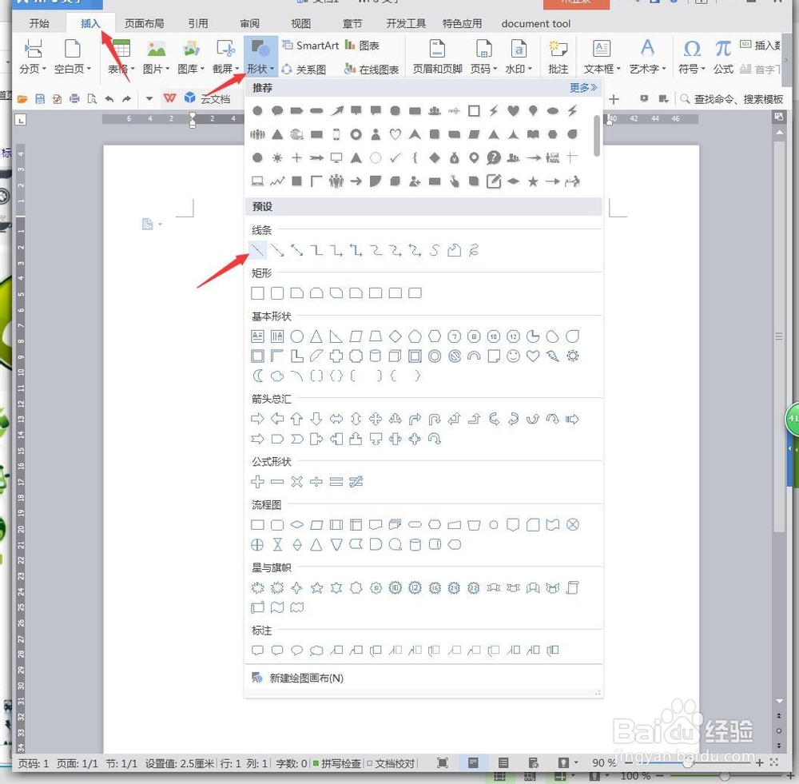Click the 页眉和页脚 button

(437, 56)
